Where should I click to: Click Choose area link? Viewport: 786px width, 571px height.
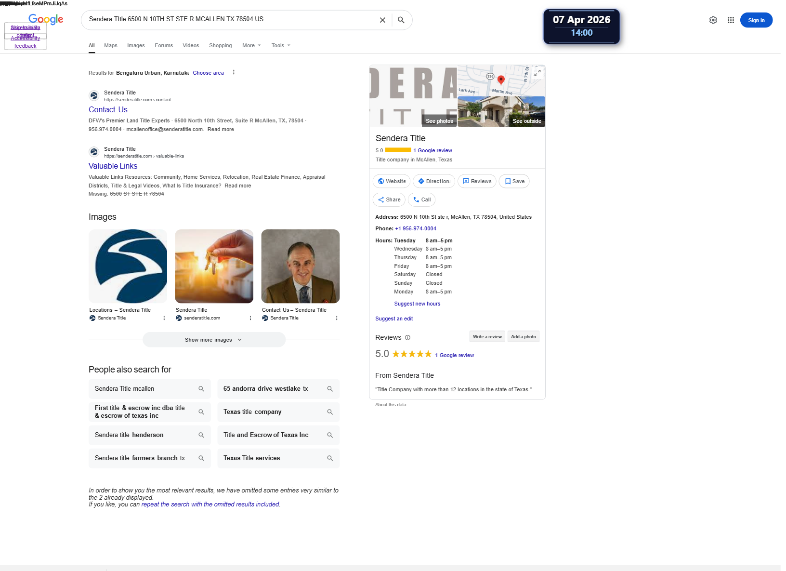pyautogui.click(x=208, y=73)
